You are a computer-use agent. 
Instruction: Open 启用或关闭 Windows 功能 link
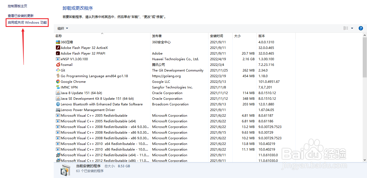[x=27, y=23]
